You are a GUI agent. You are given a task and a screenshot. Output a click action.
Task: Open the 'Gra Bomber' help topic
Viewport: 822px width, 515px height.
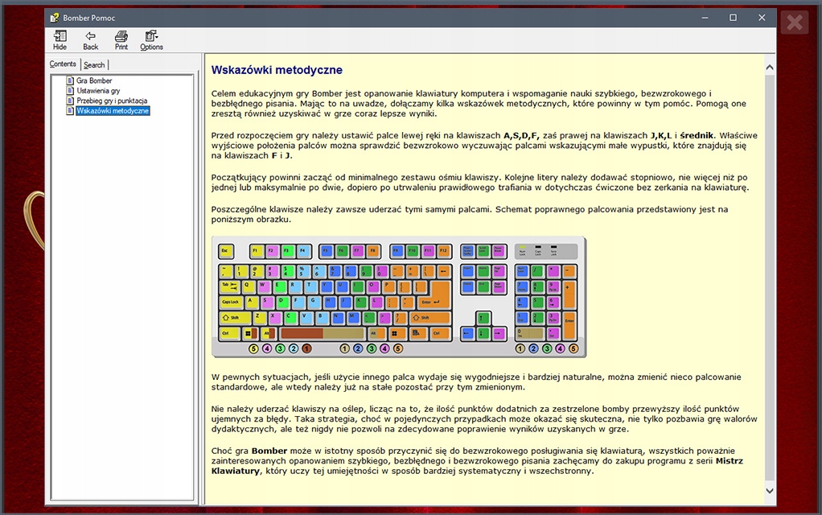click(x=94, y=80)
